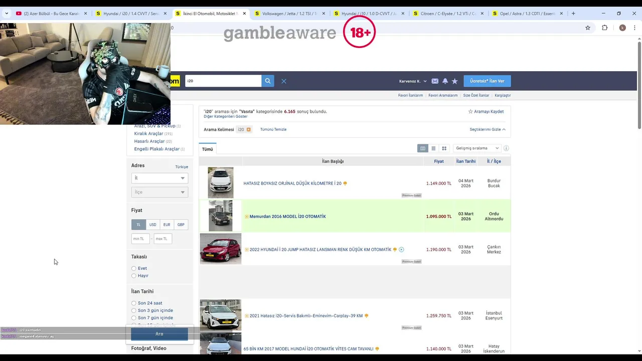Viewport: 642px width, 361px height.
Task: Click the max TL price field
Action: click(163, 239)
